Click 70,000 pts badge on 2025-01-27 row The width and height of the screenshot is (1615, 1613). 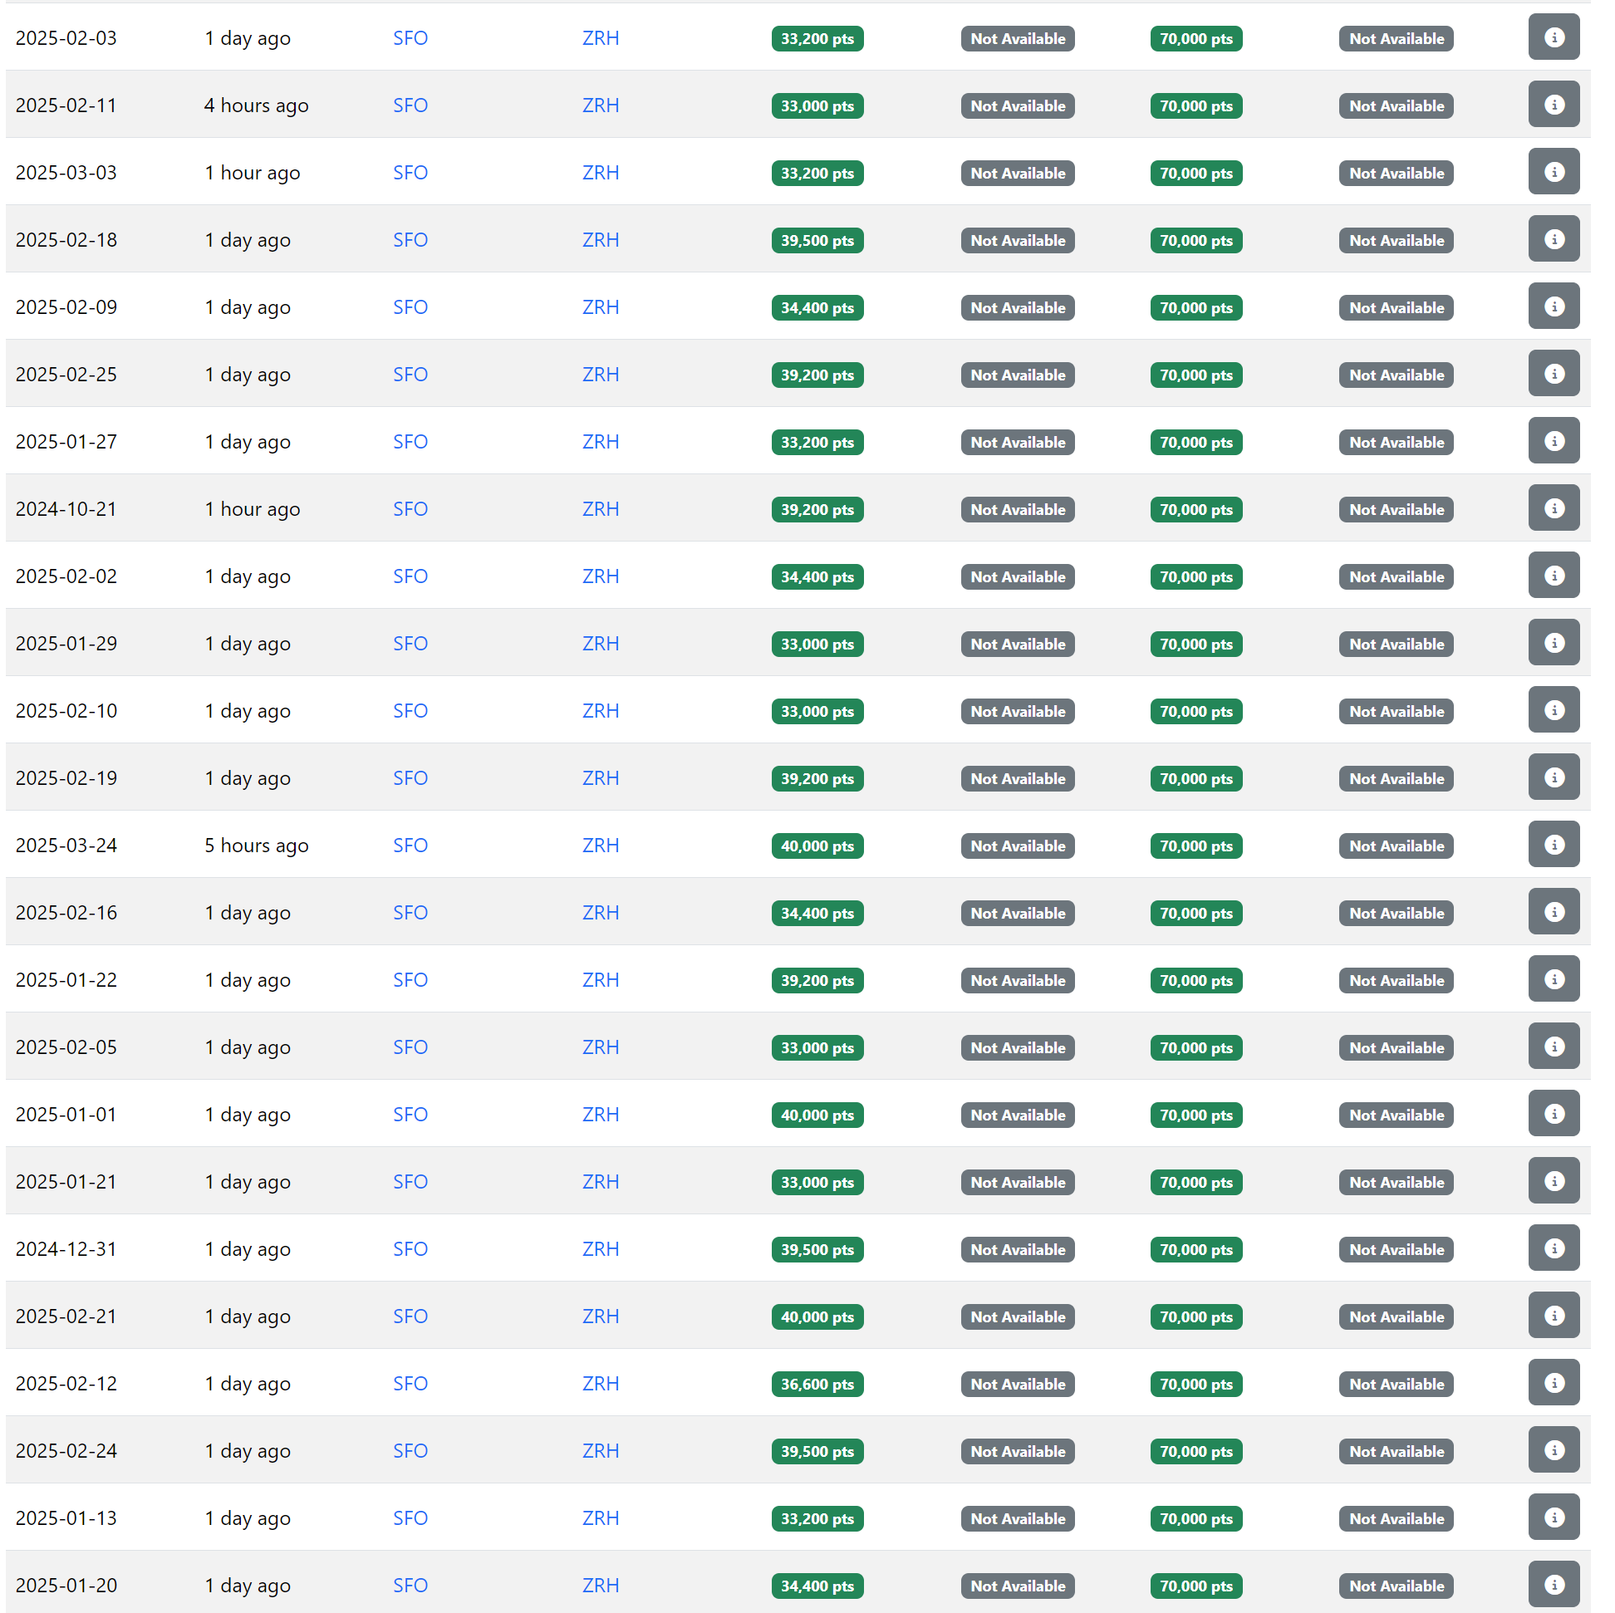tap(1195, 442)
